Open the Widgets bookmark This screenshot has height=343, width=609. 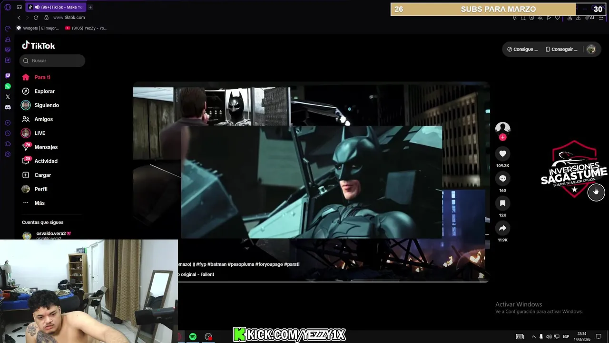point(38,28)
